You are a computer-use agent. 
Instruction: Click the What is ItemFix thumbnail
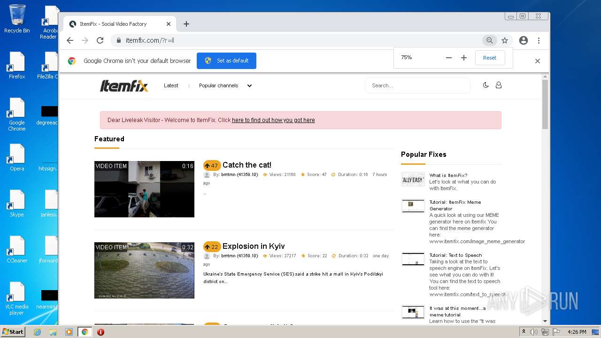coord(413,179)
